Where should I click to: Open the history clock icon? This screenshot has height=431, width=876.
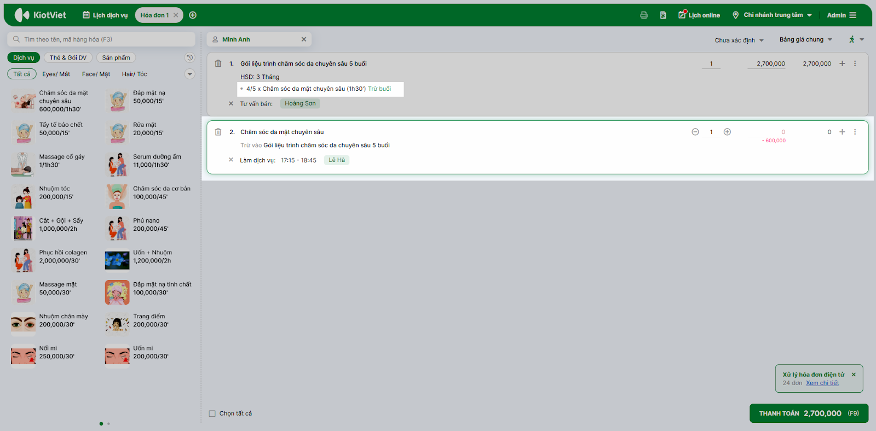click(189, 57)
